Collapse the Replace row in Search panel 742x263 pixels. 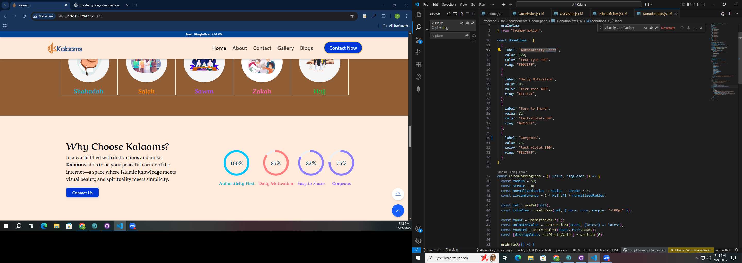pos(427,29)
